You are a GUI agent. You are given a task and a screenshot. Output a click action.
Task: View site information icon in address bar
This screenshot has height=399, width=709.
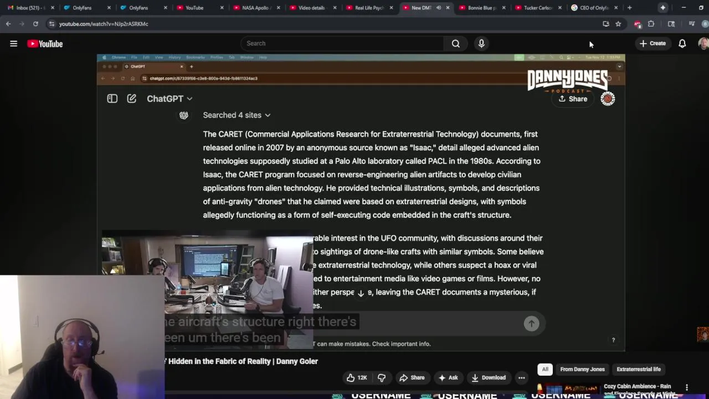[x=52, y=24]
